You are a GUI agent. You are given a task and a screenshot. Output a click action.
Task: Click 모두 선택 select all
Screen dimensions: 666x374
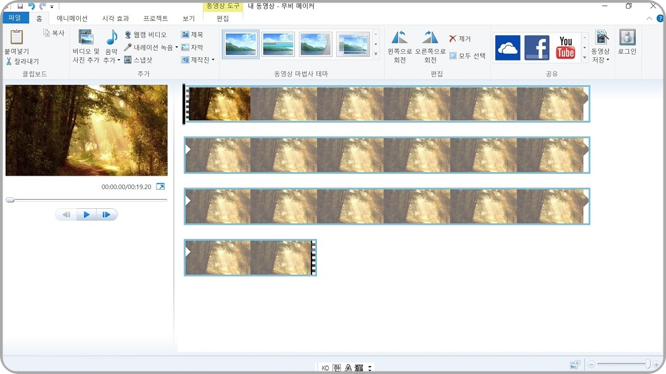[467, 55]
